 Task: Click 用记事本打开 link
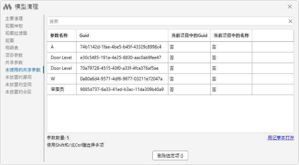click(281, 138)
